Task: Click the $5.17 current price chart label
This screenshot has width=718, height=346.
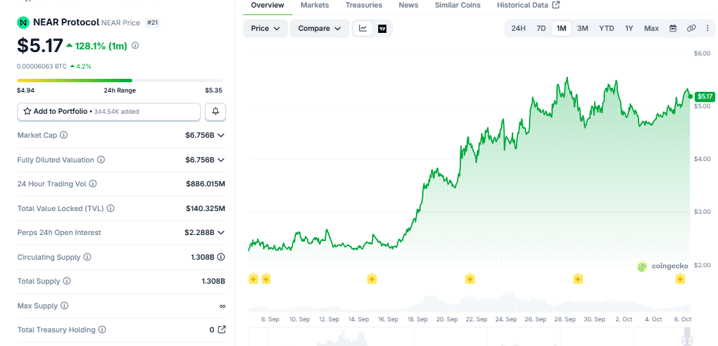Action: 704,97
